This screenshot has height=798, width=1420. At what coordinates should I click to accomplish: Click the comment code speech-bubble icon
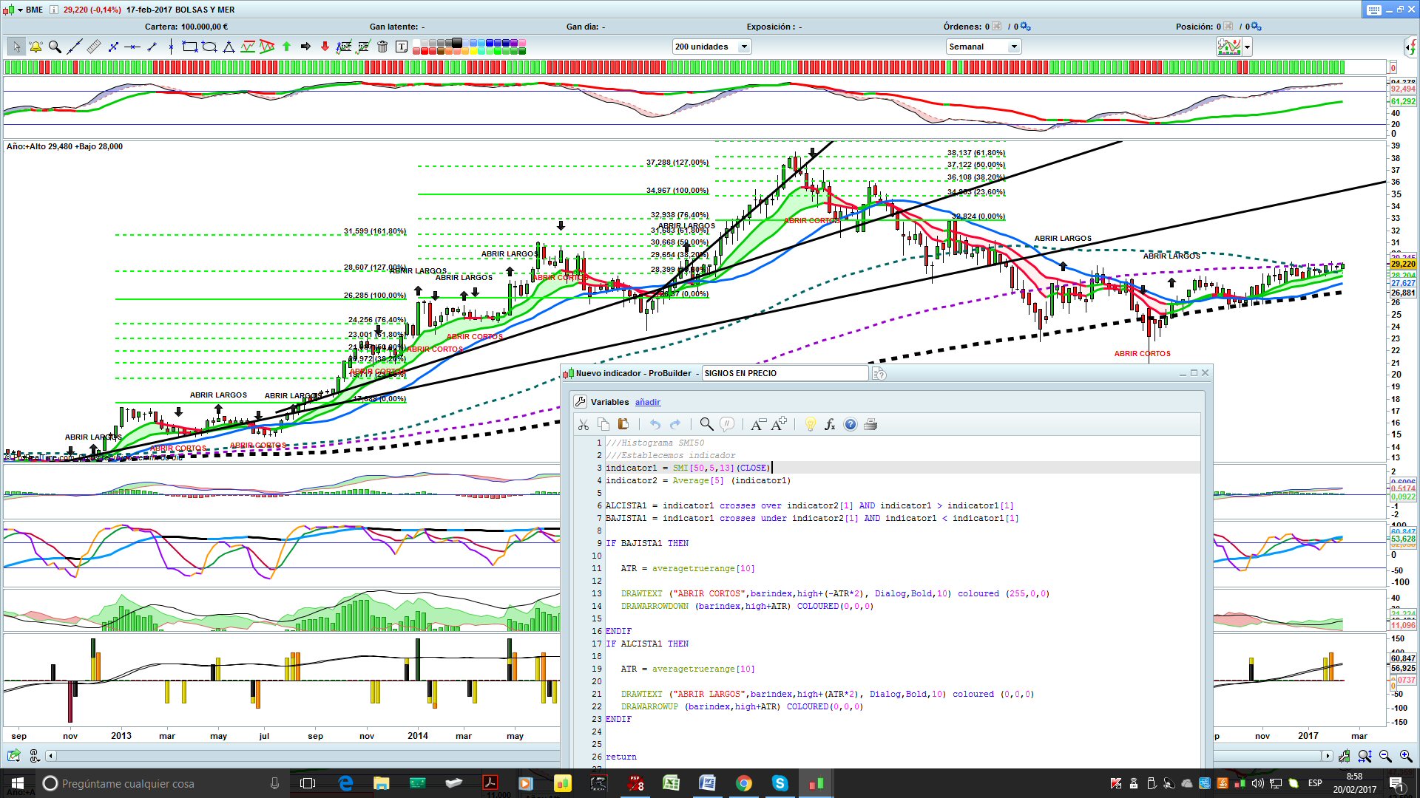[727, 424]
